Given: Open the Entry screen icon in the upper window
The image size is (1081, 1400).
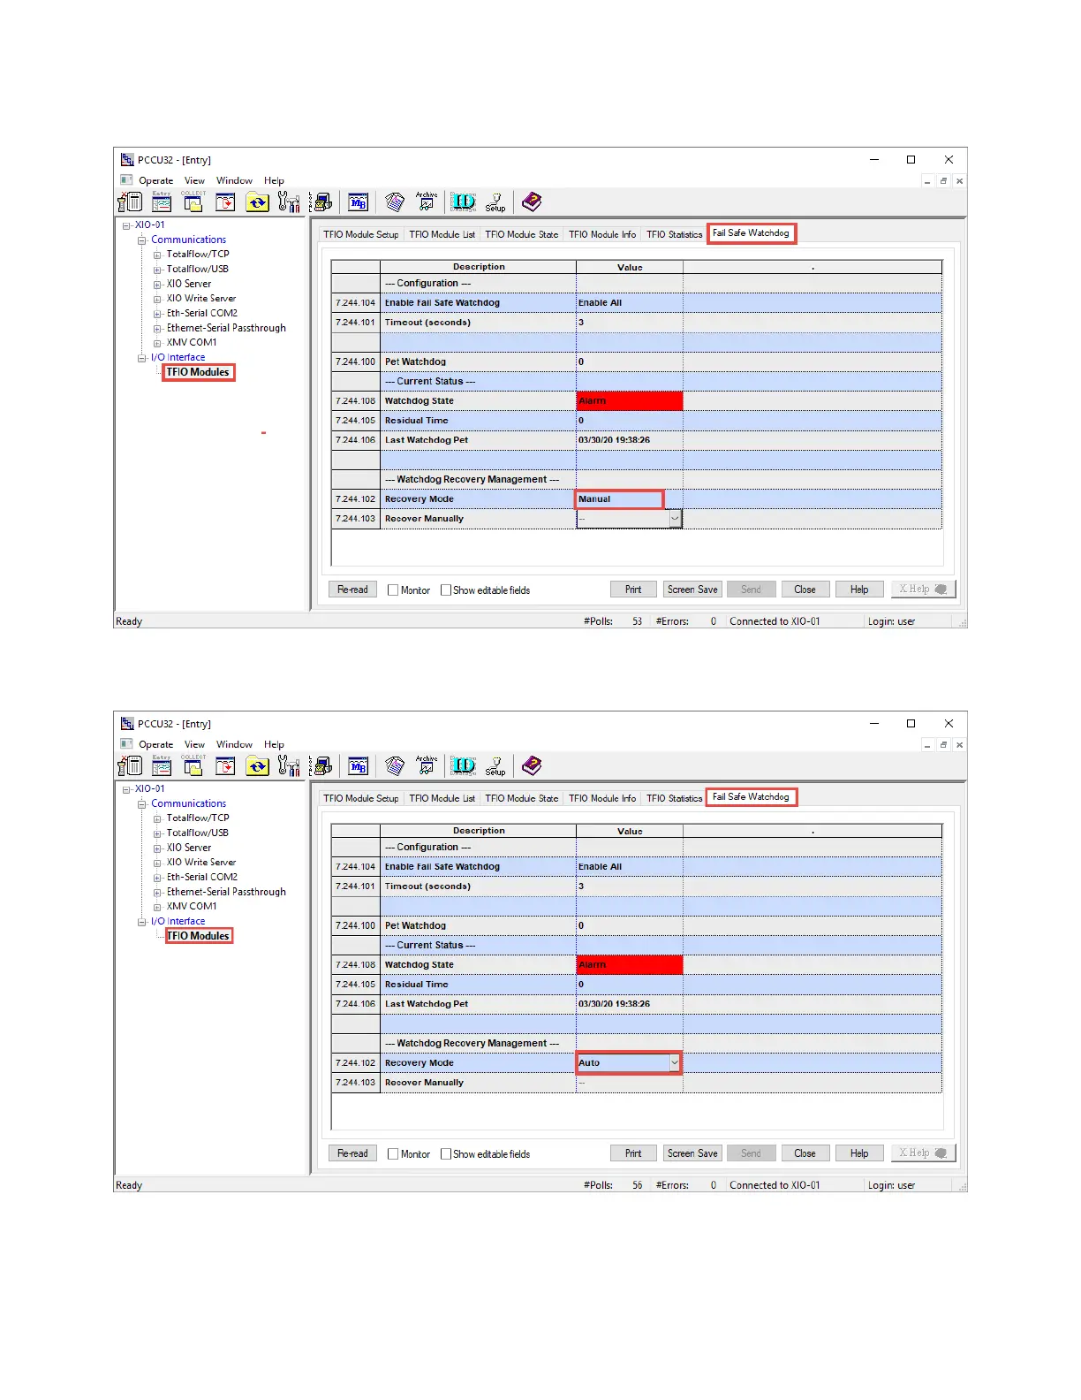Looking at the screenshot, I should click(162, 202).
